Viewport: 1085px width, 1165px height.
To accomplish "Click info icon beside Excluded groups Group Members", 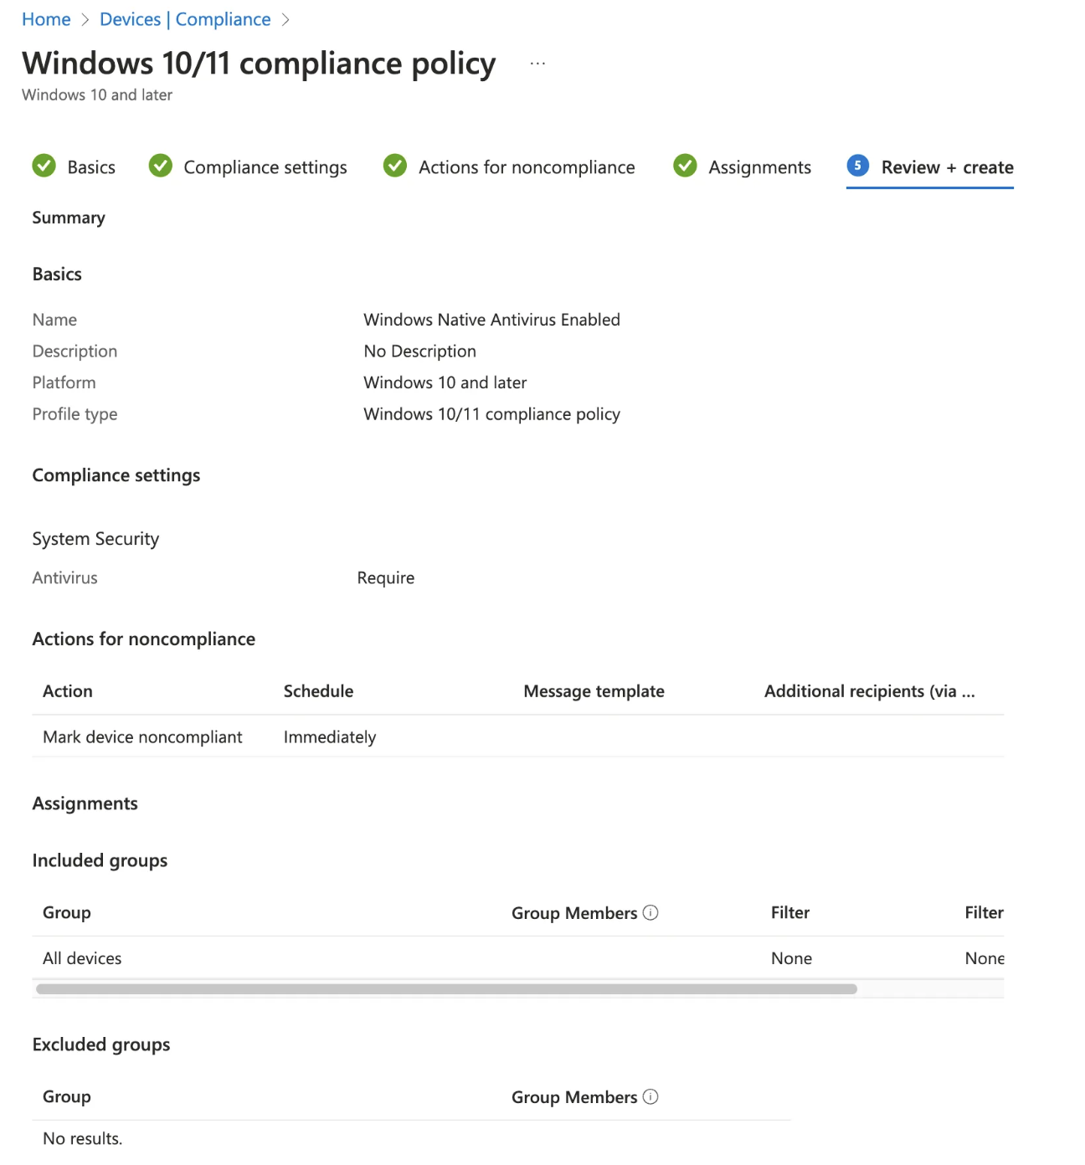I will (x=650, y=1096).
